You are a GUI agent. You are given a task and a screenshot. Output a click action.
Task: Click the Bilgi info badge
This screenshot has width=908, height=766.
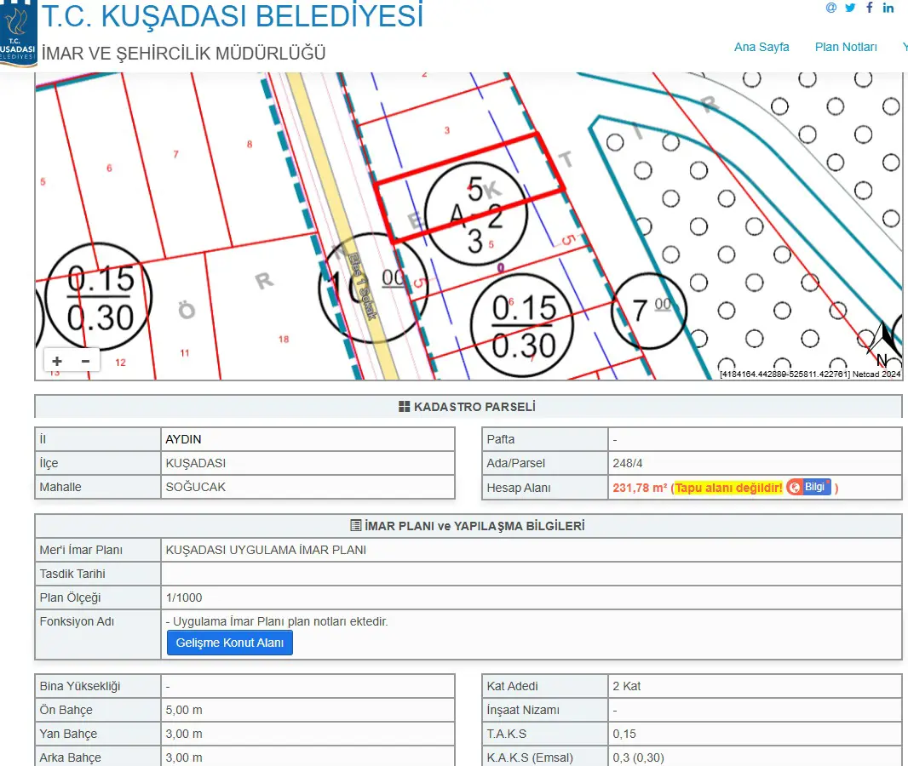click(808, 487)
